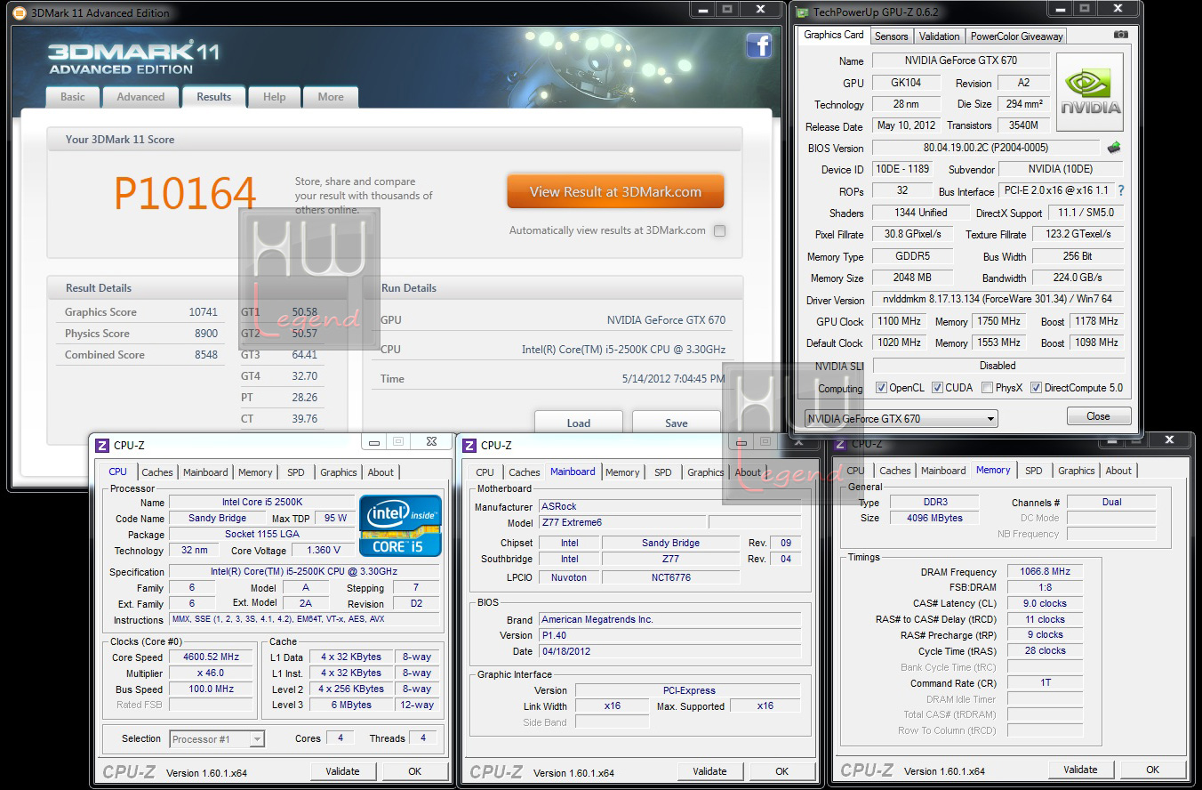
Task: Open the Validation tab in GPU-Z
Action: pyautogui.click(x=939, y=36)
